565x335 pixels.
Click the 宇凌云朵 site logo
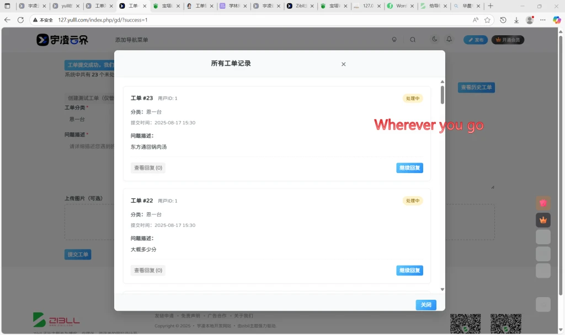61,39
